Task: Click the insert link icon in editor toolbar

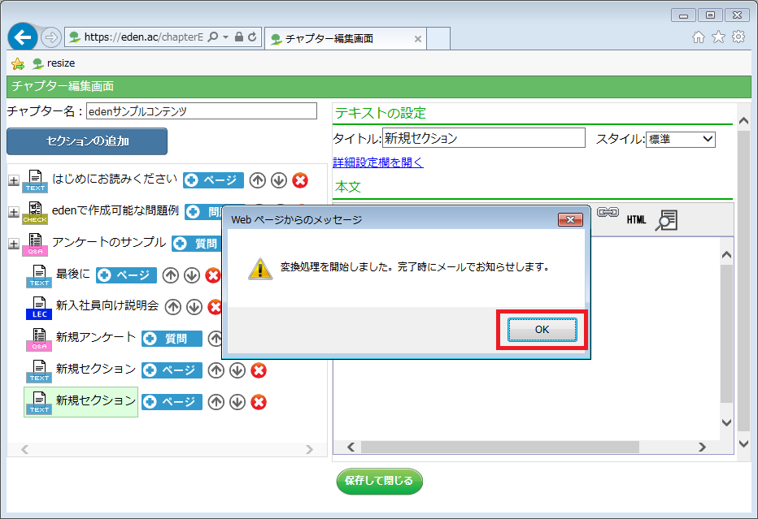Action: coord(608,213)
